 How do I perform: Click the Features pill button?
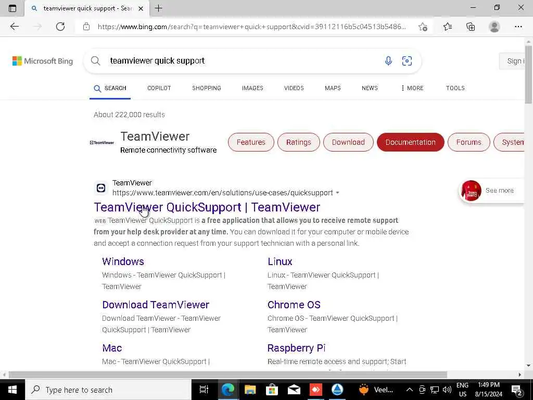coord(251,142)
